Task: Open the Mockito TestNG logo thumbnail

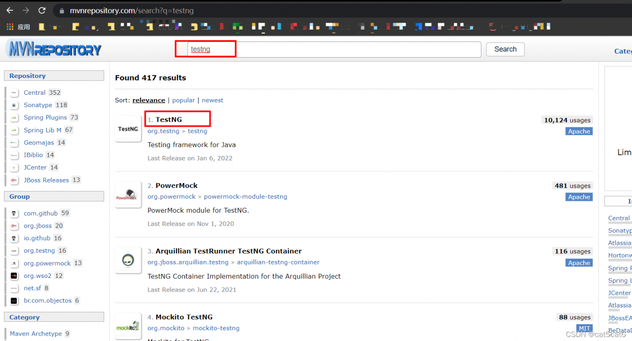Action: (x=128, y=326)
